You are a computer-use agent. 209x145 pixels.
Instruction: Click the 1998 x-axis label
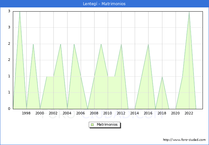pyautogui.click(x=26, y=113)
